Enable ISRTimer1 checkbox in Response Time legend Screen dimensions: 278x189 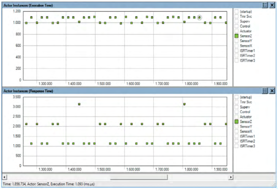click(x=237, y=136)
